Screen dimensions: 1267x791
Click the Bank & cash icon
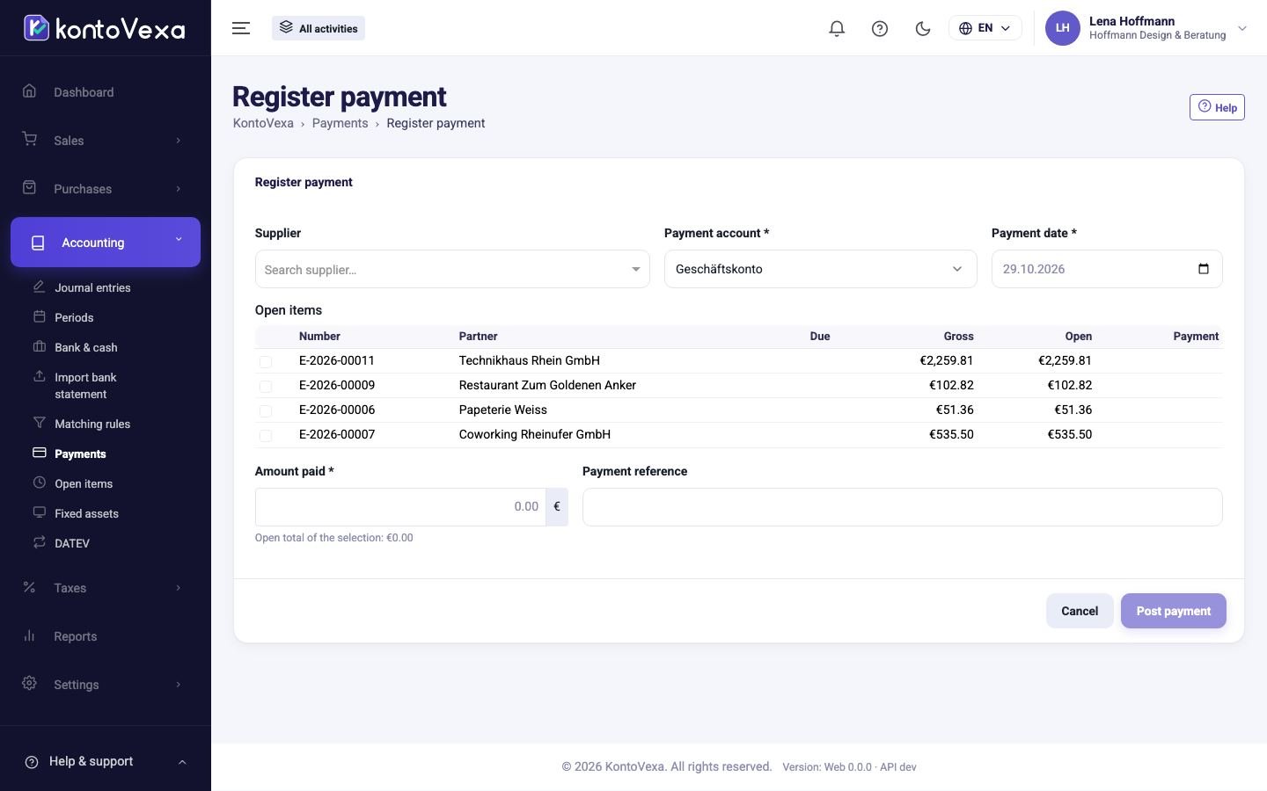(39, 346)
